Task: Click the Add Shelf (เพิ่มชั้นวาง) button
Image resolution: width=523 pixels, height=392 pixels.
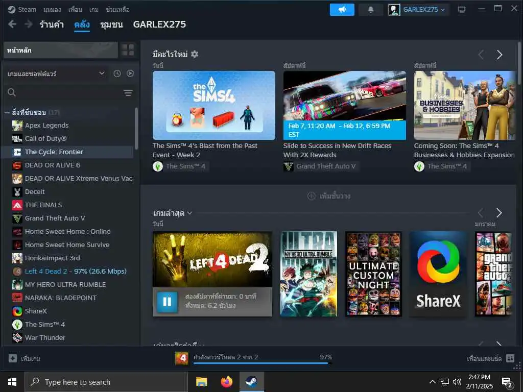Action: (328, 196)
